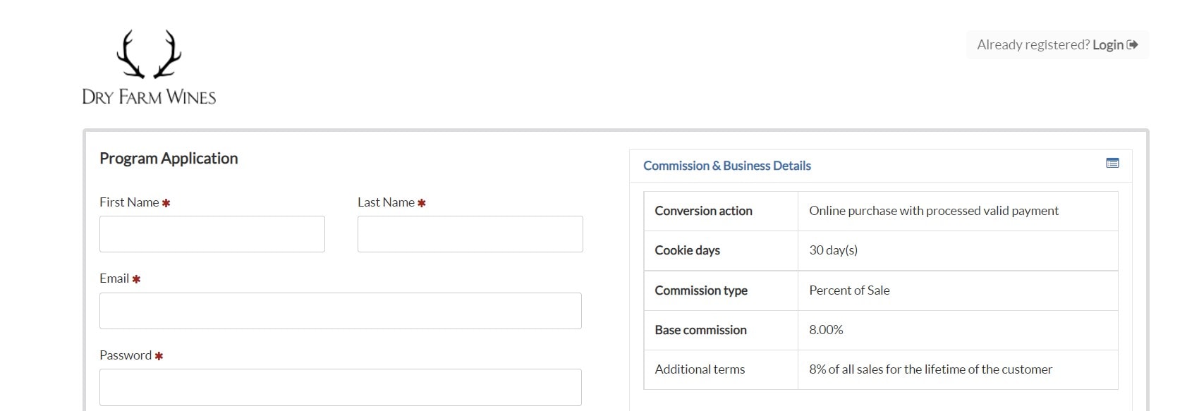The height and width of the screenshot is (411, 1187).
Task: Click the Base commission row label
Action: tap(700, 330)
